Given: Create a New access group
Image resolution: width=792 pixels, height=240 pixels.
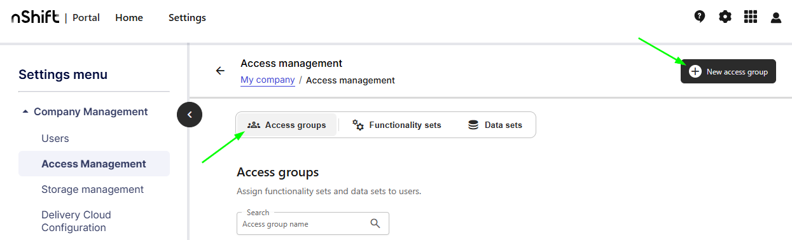Looking at the screenshot, I should (728, 72).
